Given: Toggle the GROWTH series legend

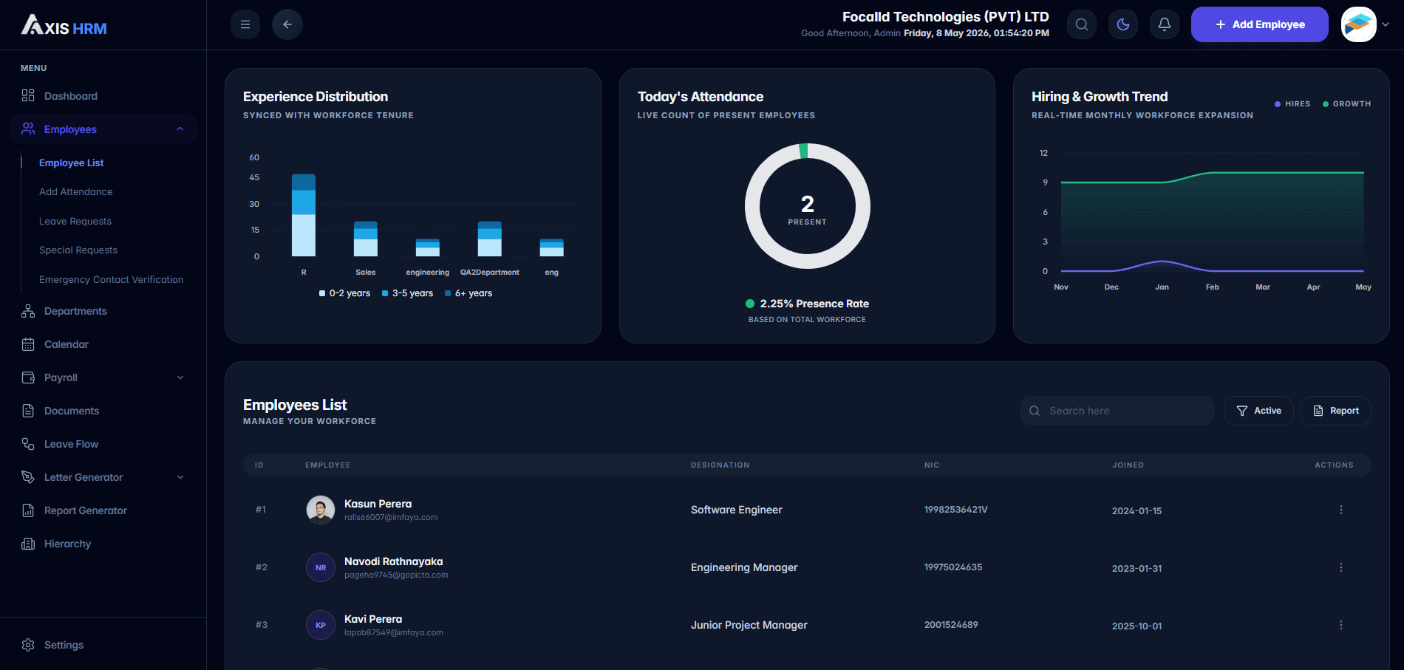Looking at the screenshot, I should tap(1346, 104).
